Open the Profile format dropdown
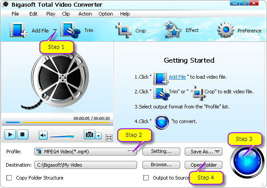 [85, 152]
